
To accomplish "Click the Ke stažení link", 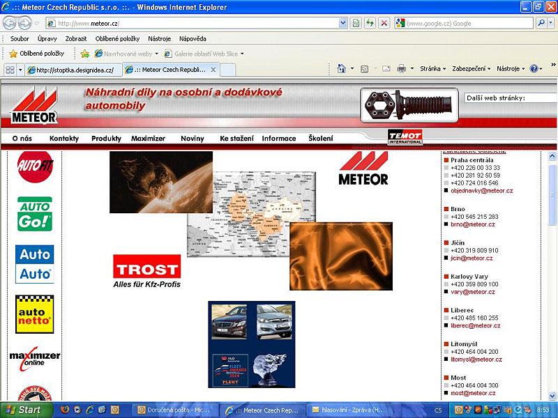I will (x=236, y=139).
